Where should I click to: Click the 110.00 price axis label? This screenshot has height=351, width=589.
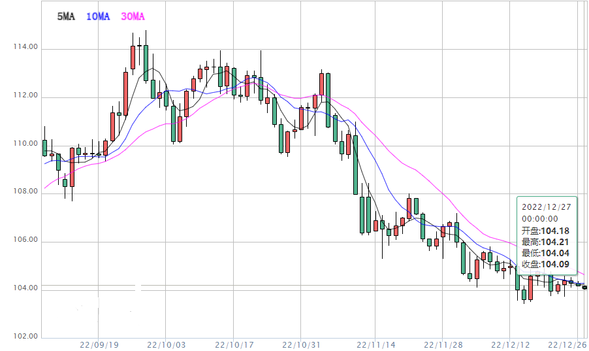(x=25, y=143)
